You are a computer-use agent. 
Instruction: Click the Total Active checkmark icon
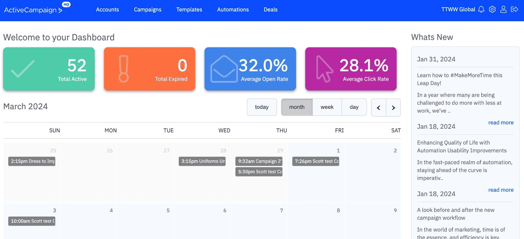23,69
